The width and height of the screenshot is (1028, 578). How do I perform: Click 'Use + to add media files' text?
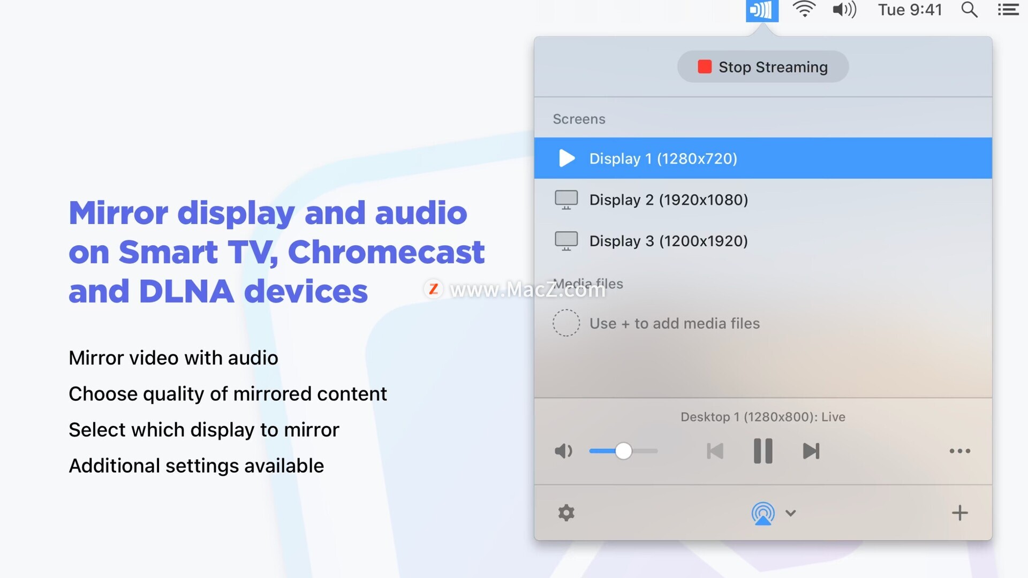[675, 323]
